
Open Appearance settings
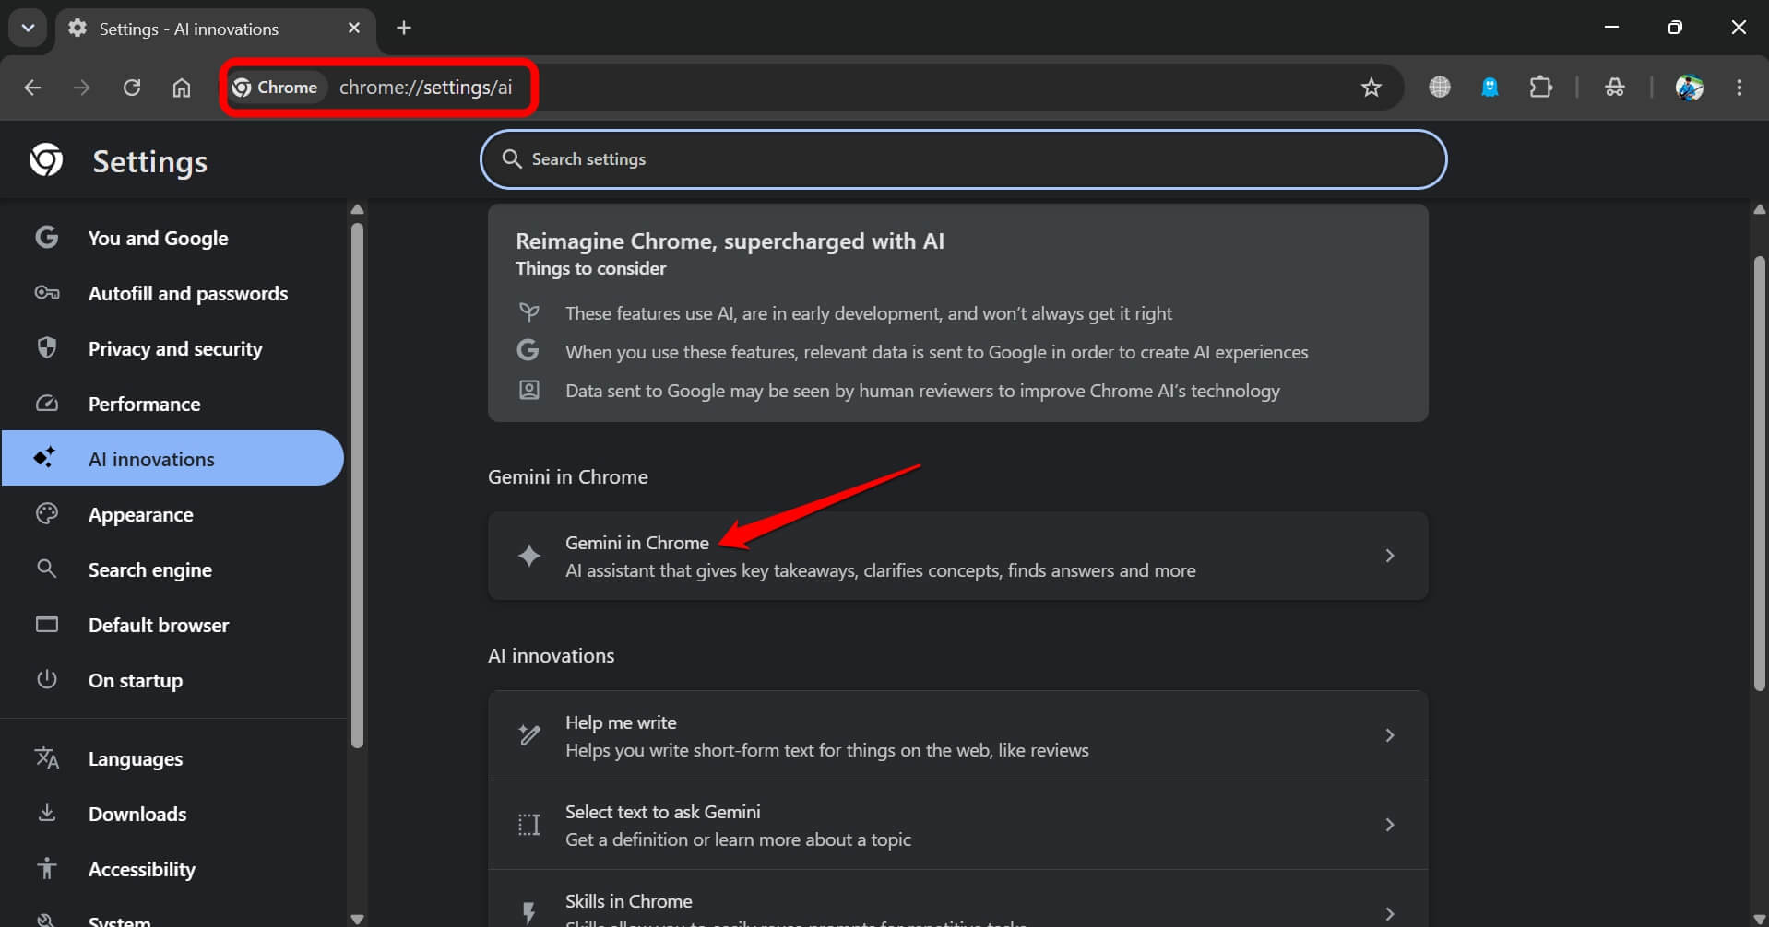click(x=172, y=514)
